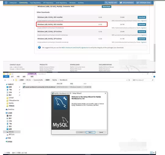Image resolution: width=165 pixels, height=155 pixels.
Task: Expand the ribbon using the chevron
Action: click(152, 77)
